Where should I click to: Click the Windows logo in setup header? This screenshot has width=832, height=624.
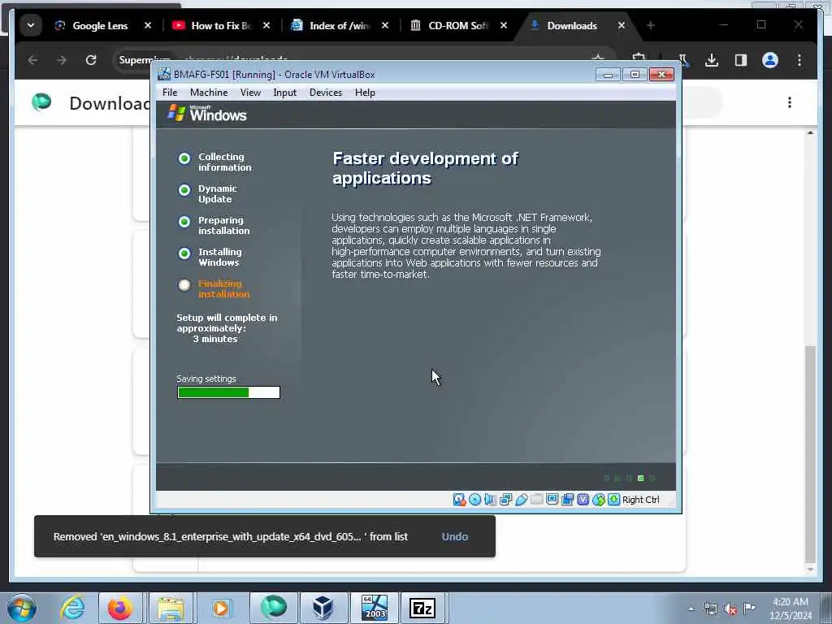207,113
